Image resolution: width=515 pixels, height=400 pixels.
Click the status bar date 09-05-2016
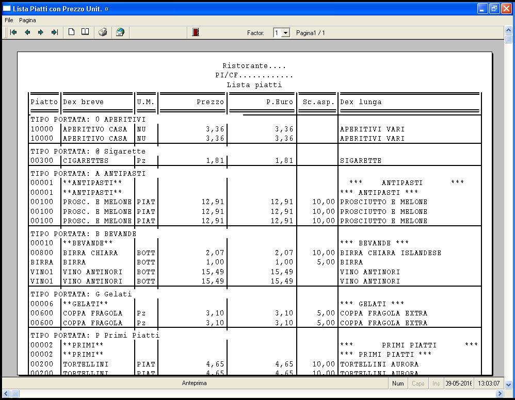459,384
